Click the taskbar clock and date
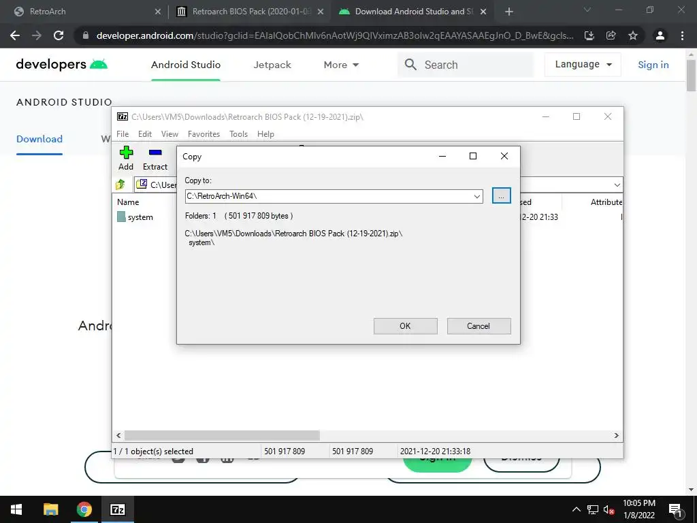 click(x=639, y=509)
